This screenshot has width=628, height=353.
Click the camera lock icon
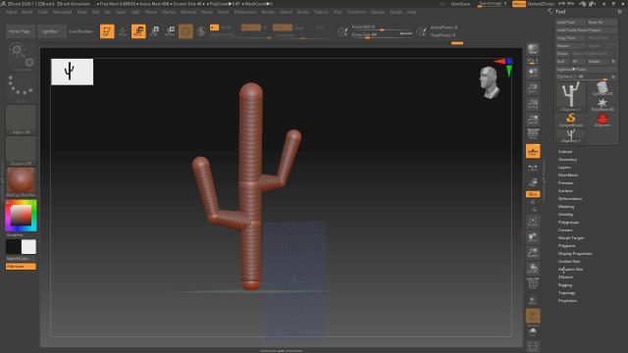tap(533, 182)
